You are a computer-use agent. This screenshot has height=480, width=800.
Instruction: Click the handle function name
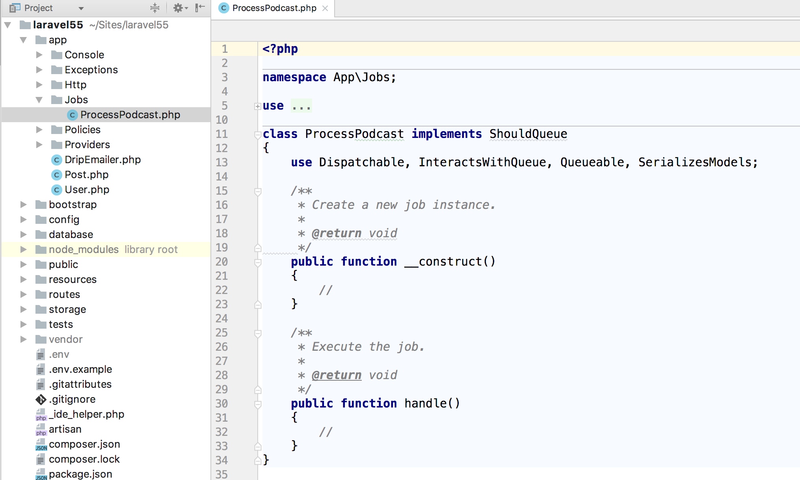(425, 404)
